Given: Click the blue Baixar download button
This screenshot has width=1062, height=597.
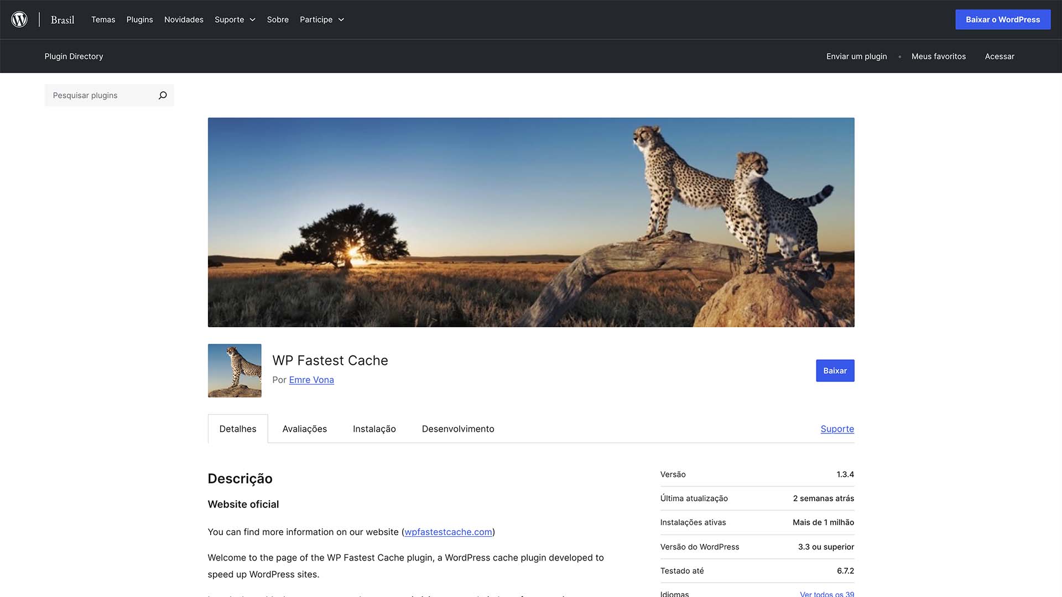Looking at the screenshot, I should pyautogui.click(x=835, y=370).
